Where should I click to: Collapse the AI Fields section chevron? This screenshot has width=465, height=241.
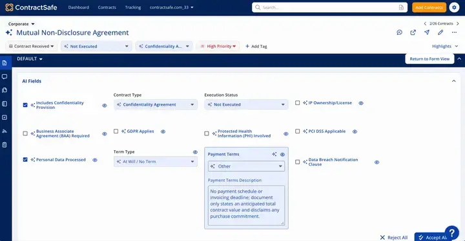coord(454,81)
